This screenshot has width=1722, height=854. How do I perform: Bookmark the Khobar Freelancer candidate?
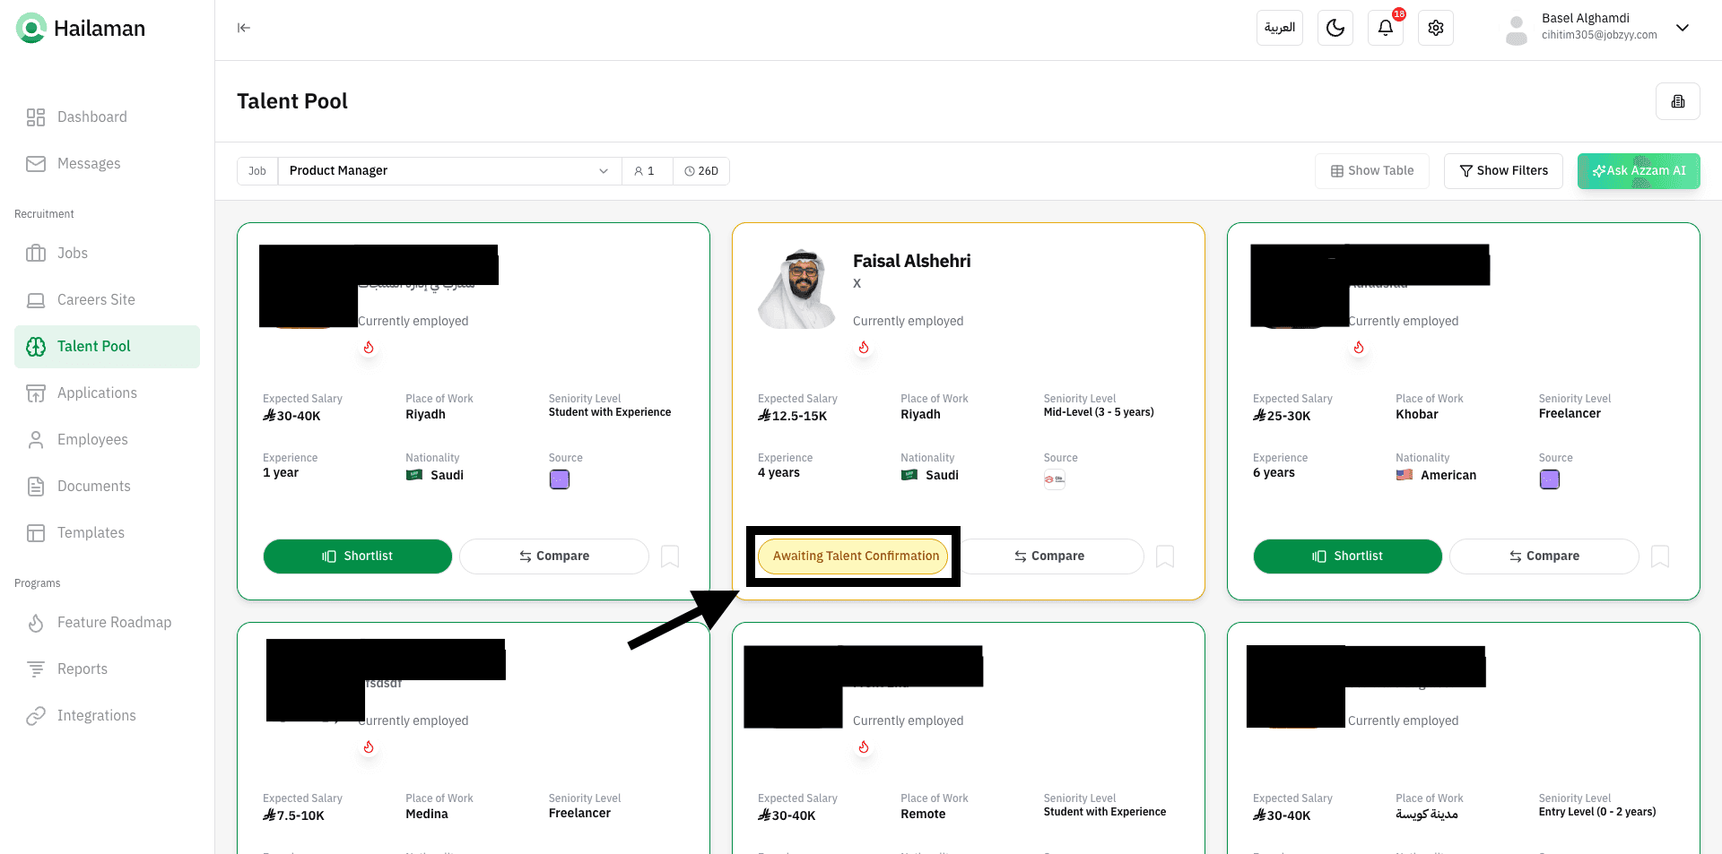1660,556
